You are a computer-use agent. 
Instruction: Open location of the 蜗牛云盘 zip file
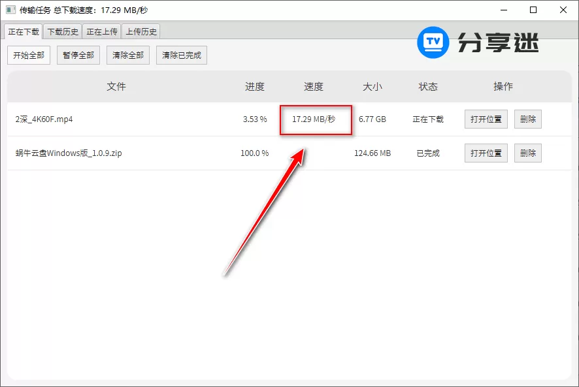(486, 153)
